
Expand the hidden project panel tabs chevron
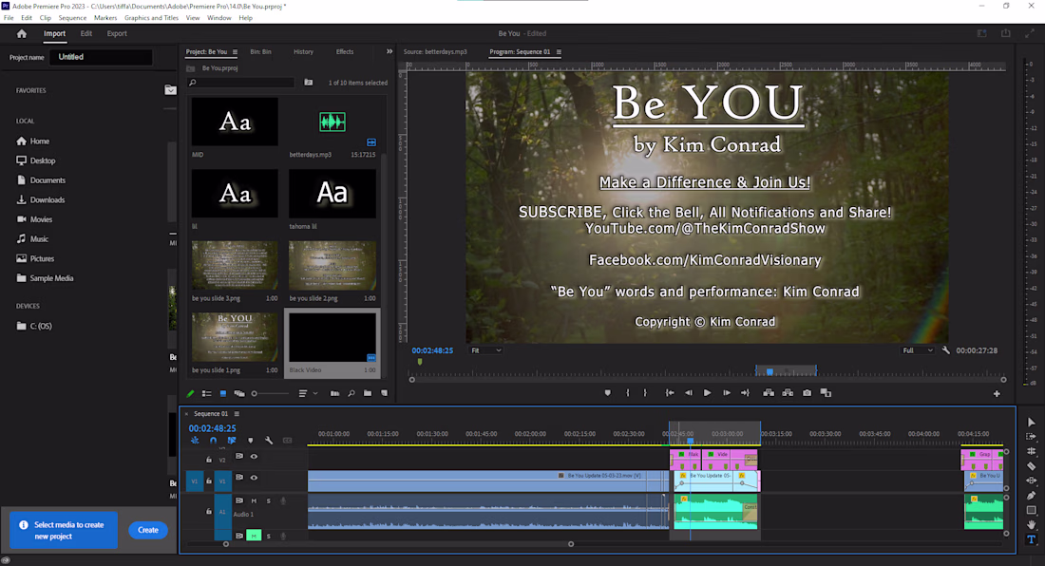[389, 51]
